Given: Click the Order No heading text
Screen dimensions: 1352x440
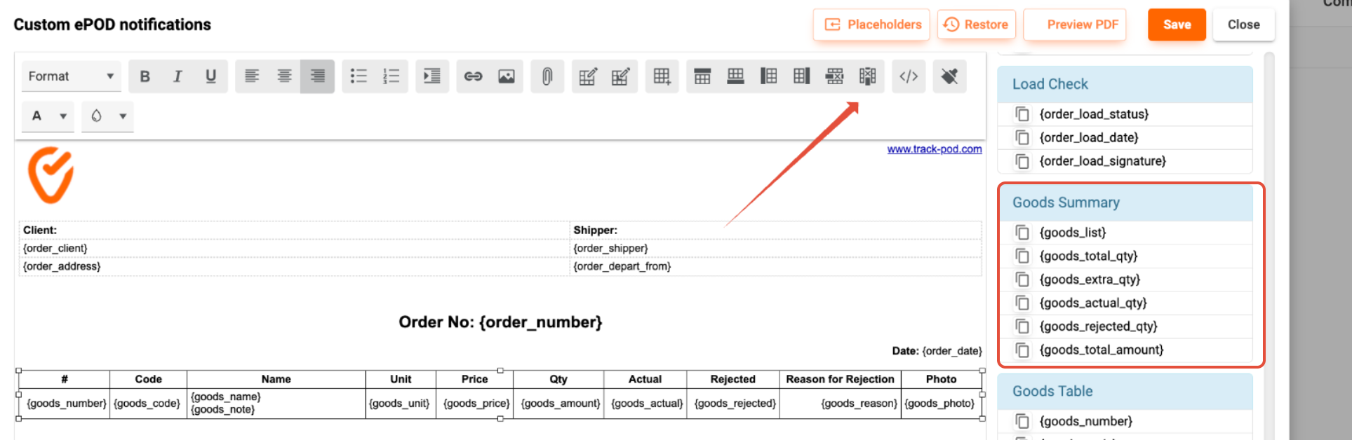Looking at the screenshot, I should (x=500, y=322).
